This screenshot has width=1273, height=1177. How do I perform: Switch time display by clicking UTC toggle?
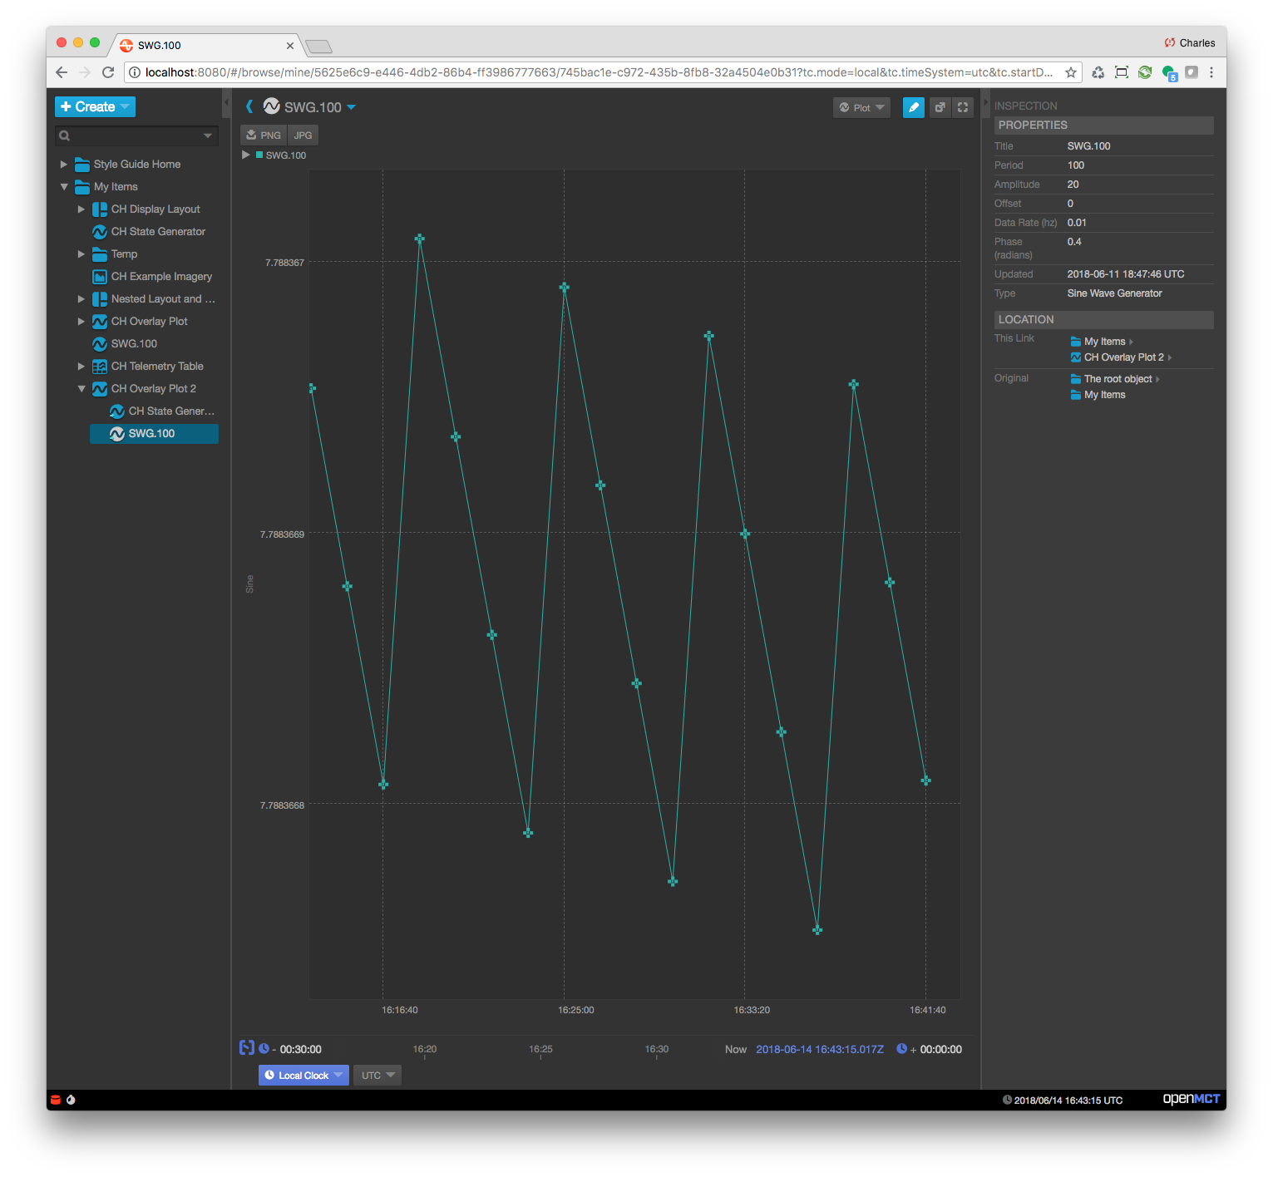(x=377, y=1075)
